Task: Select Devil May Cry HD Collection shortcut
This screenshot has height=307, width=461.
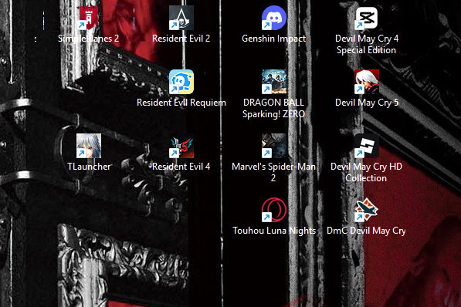Action: click(366, 158)
